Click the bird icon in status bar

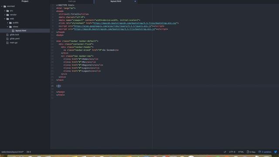276,152
